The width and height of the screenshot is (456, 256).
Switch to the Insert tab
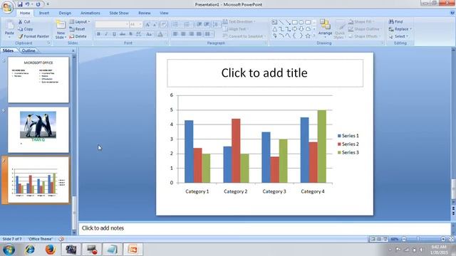pos(44,13)
